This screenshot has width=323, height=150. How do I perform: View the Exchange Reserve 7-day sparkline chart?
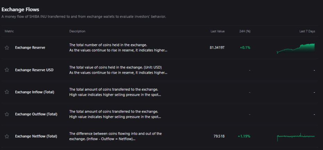(296, 48)
